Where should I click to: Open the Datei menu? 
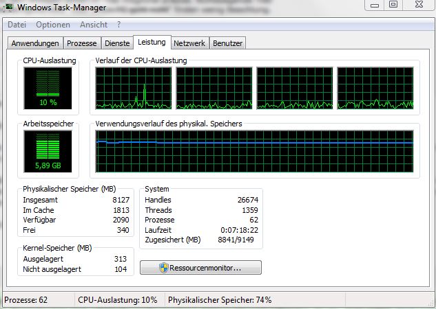pyautogui.click(x=17, y=25)
